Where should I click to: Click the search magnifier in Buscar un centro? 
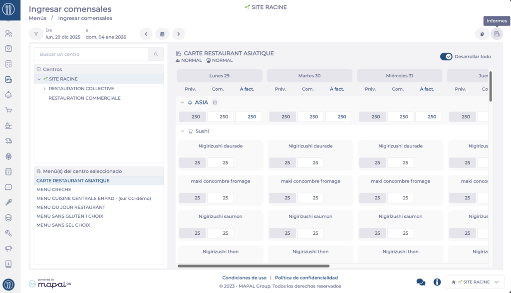(156, 54)
